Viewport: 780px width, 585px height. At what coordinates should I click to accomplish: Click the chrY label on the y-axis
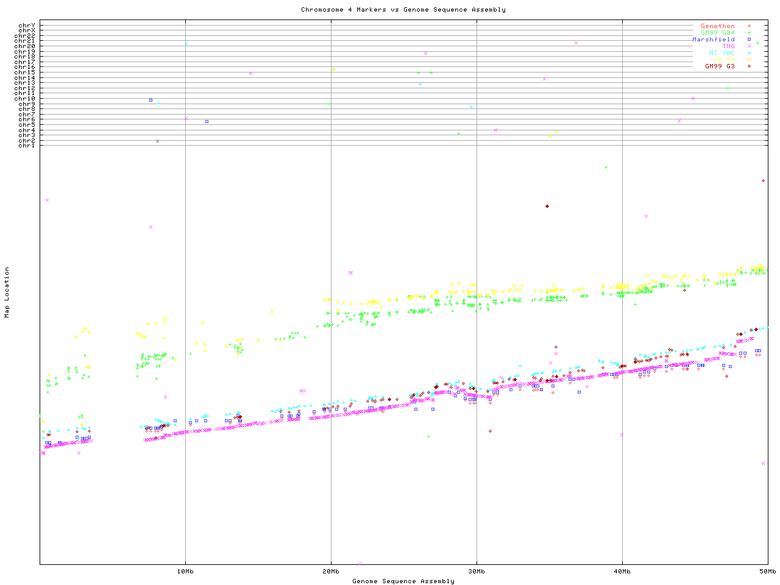[x=26, y=26]
